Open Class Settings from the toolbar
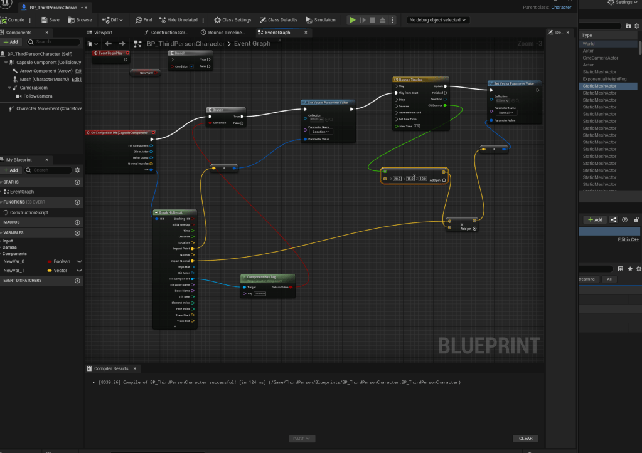The image size is (642, 453). (x=230, y=19)
